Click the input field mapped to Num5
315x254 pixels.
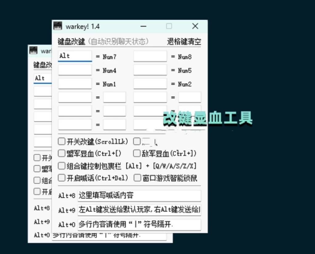150,70
